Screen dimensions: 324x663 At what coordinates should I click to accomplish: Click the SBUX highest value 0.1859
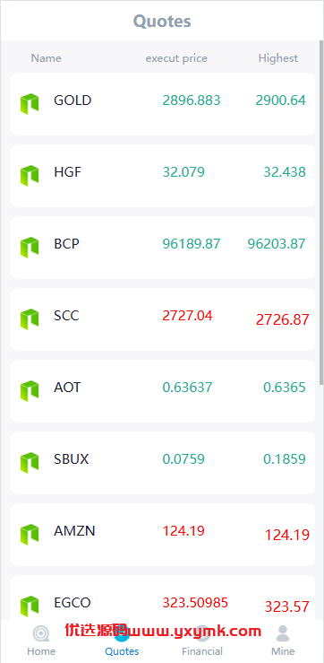[285, 458]
